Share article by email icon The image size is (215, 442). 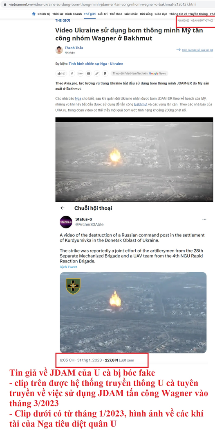pyautogui.click(x=89, y=73)
